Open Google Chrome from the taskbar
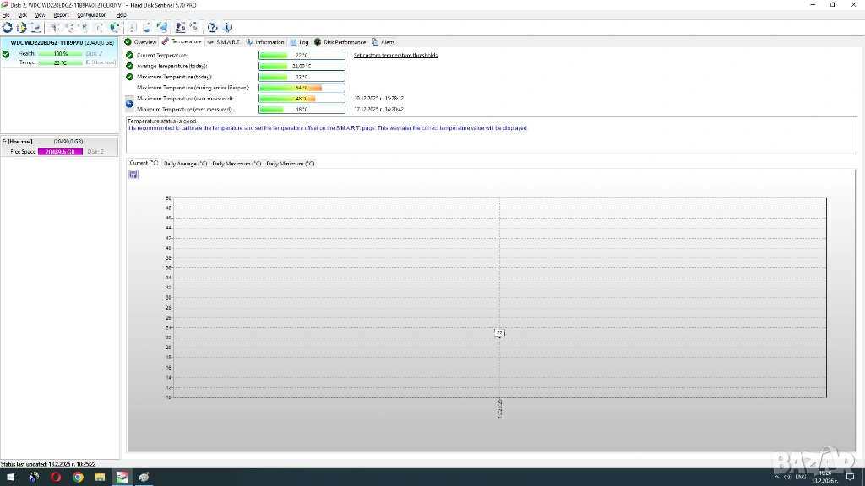 (x=78, y=478)
